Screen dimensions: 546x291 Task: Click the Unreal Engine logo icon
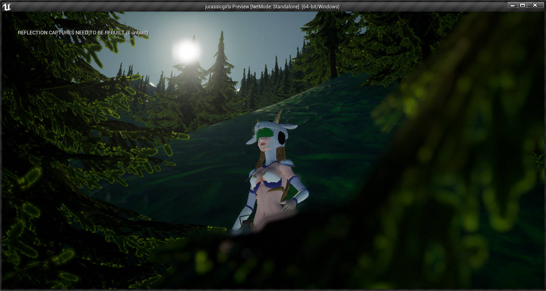tap(6, 6)
